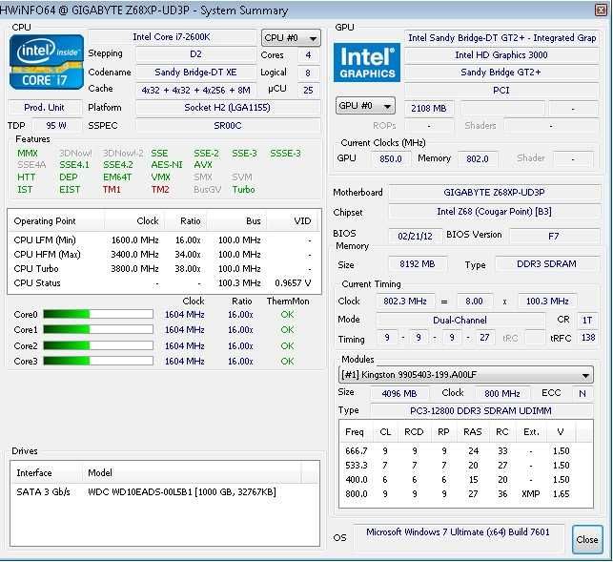Click the module size 4096 MB field

click(x=399, y=393)
